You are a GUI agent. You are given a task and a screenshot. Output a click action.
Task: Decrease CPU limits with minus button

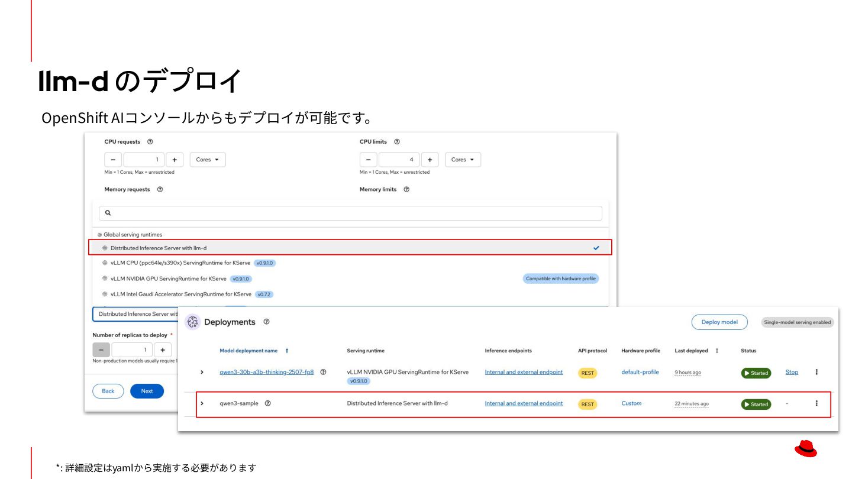click(369, 160)
